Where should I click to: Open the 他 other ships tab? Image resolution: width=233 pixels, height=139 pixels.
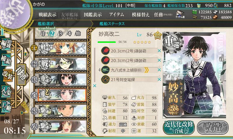[x=78, y=34]
